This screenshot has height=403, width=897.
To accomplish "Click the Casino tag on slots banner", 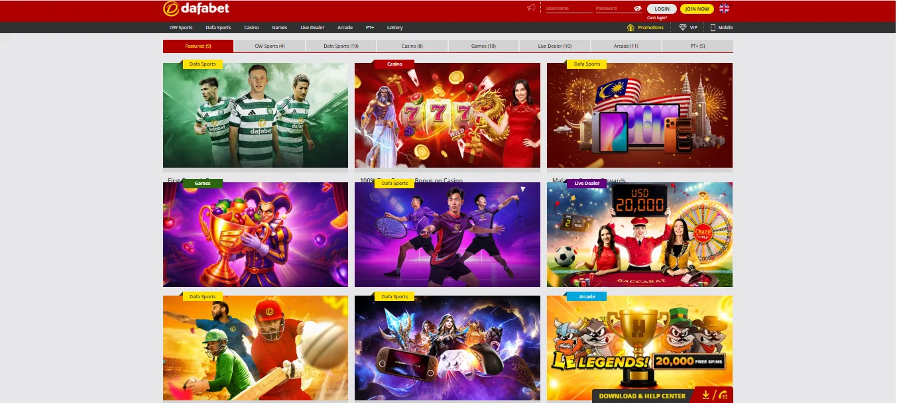I will (x=394, y=64).
